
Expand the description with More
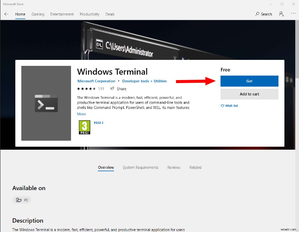pyautogui.click(x=81, y=114)
